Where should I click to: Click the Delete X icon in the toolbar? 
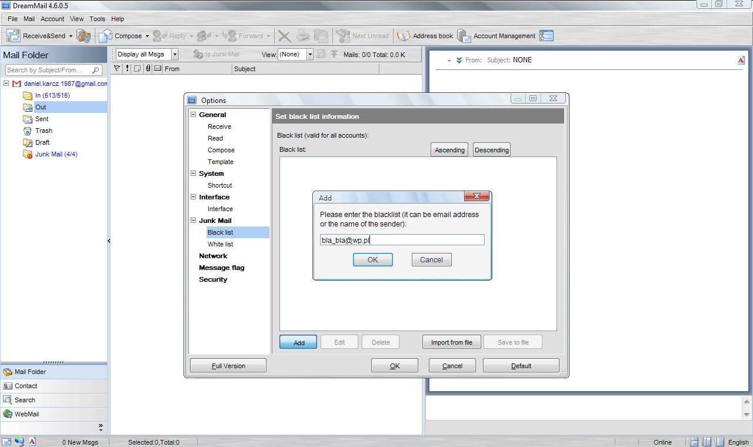click(284, 36)
